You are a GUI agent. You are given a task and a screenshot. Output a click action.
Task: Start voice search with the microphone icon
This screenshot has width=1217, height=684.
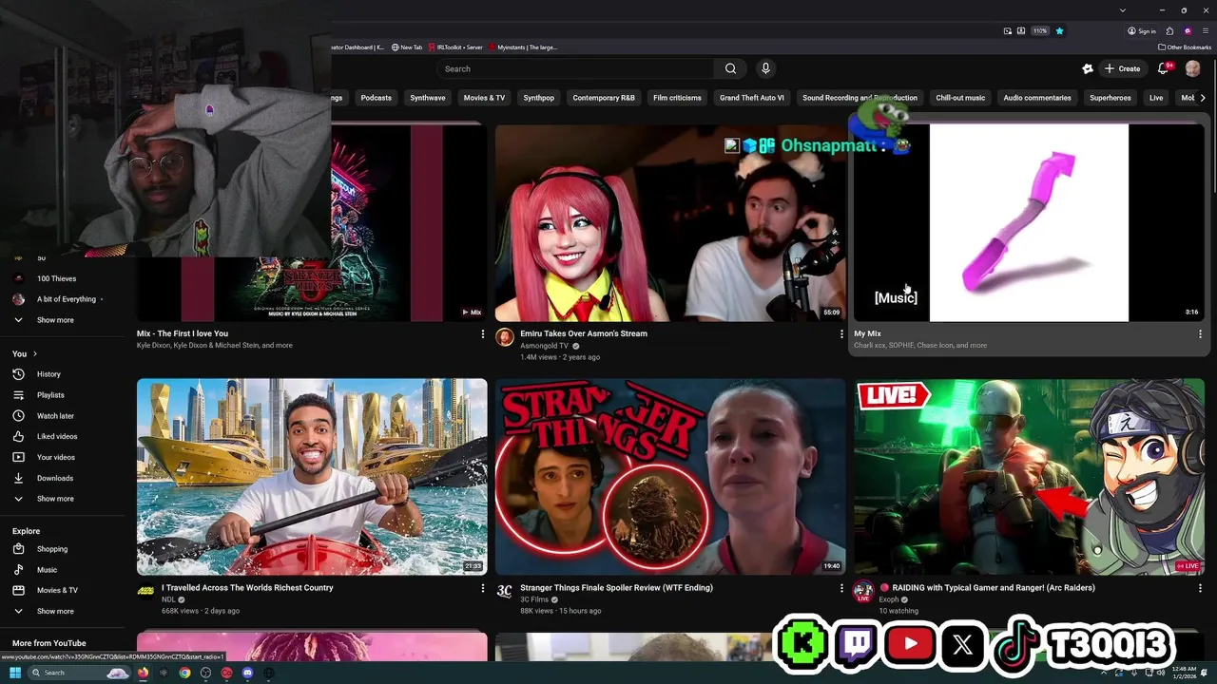[765, 68]
